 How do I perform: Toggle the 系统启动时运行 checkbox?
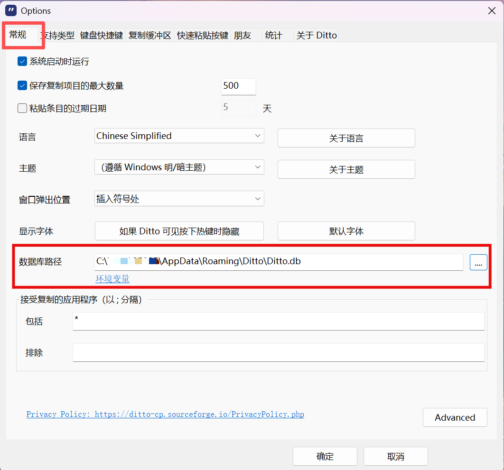(22, 61)
